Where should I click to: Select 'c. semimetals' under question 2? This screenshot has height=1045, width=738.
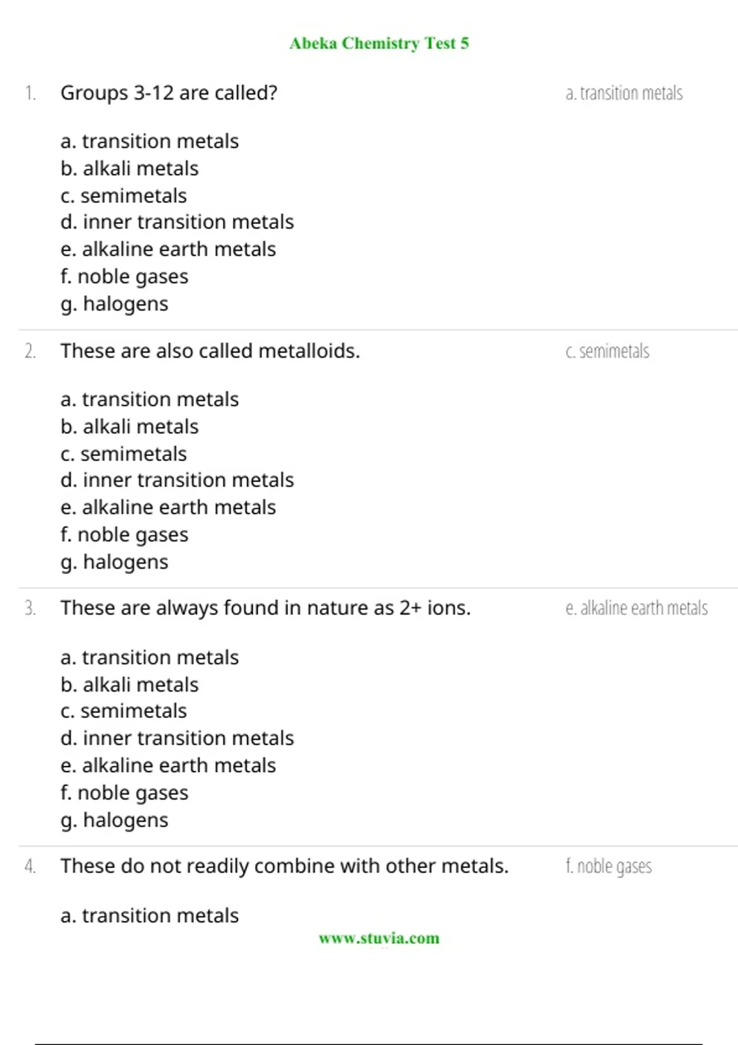coord(124,454)
